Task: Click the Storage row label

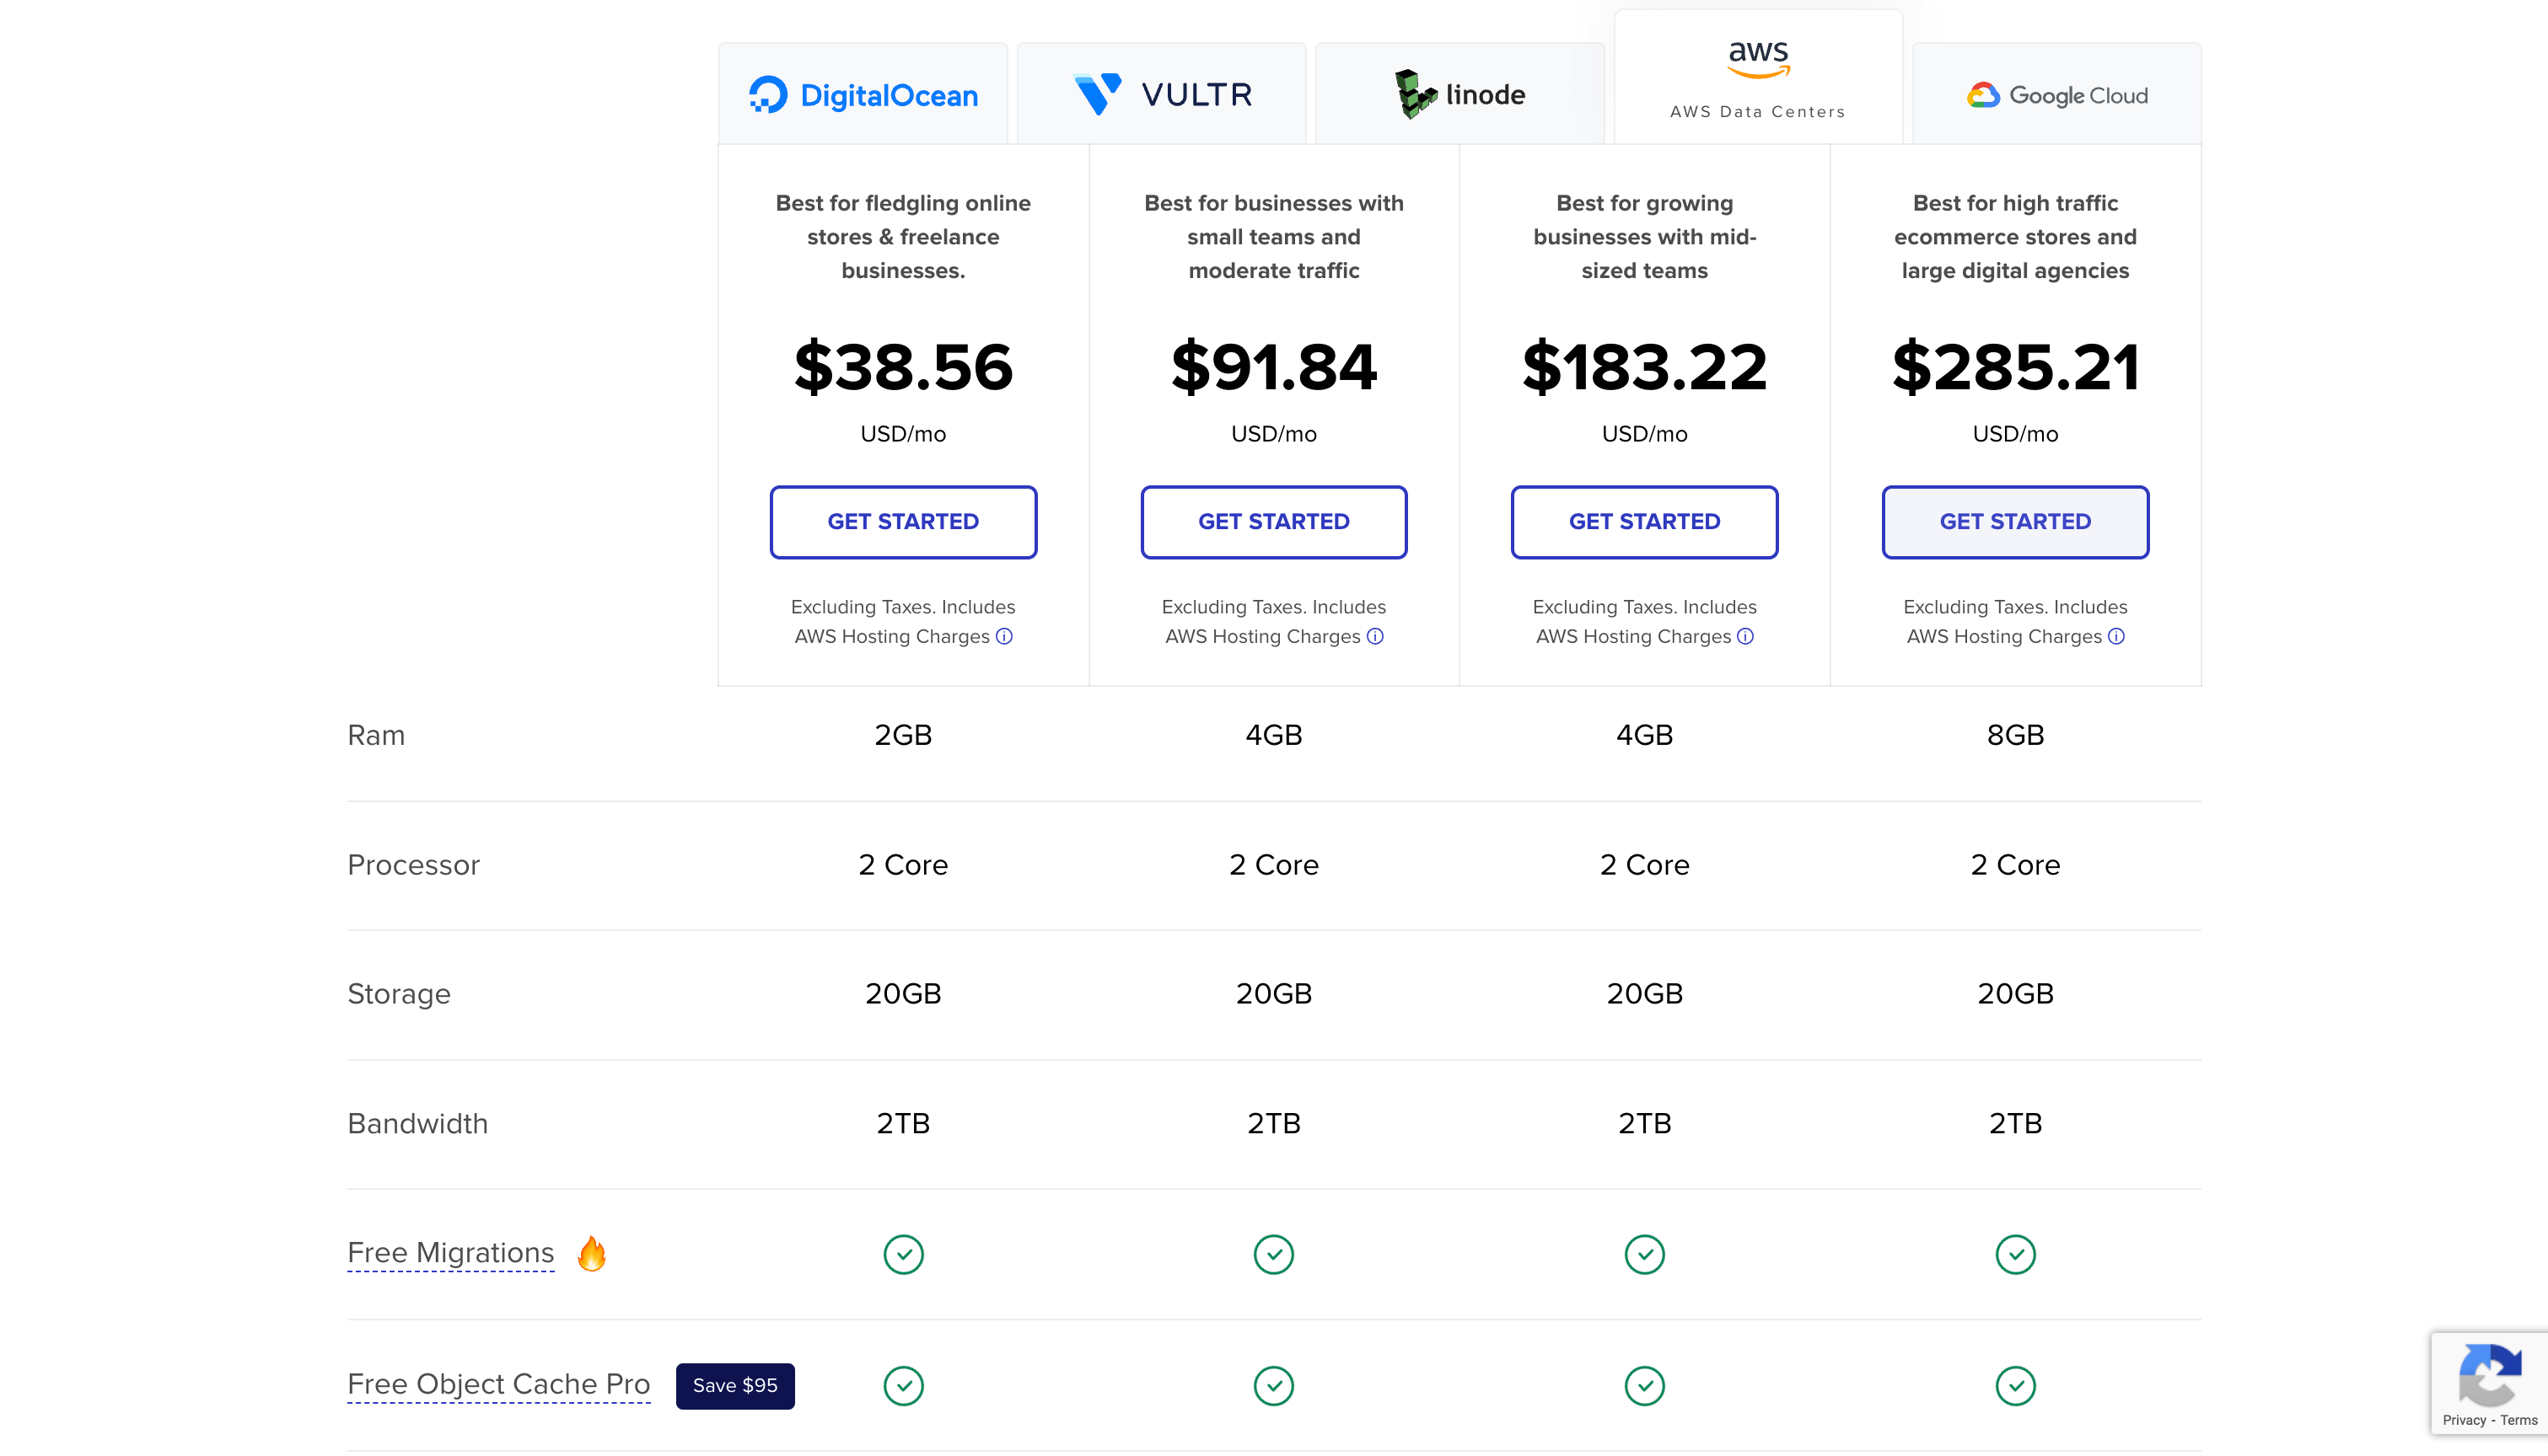Action: (x=398, y=994)
